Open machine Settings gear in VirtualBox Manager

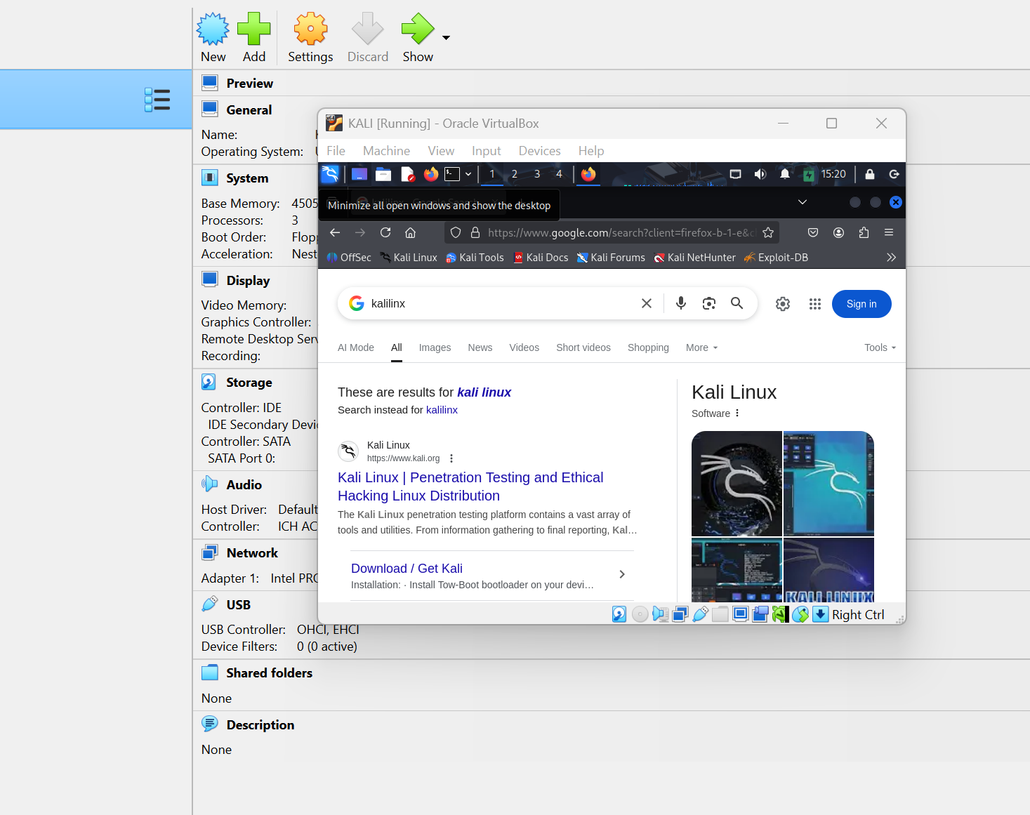tap(310, 29)
